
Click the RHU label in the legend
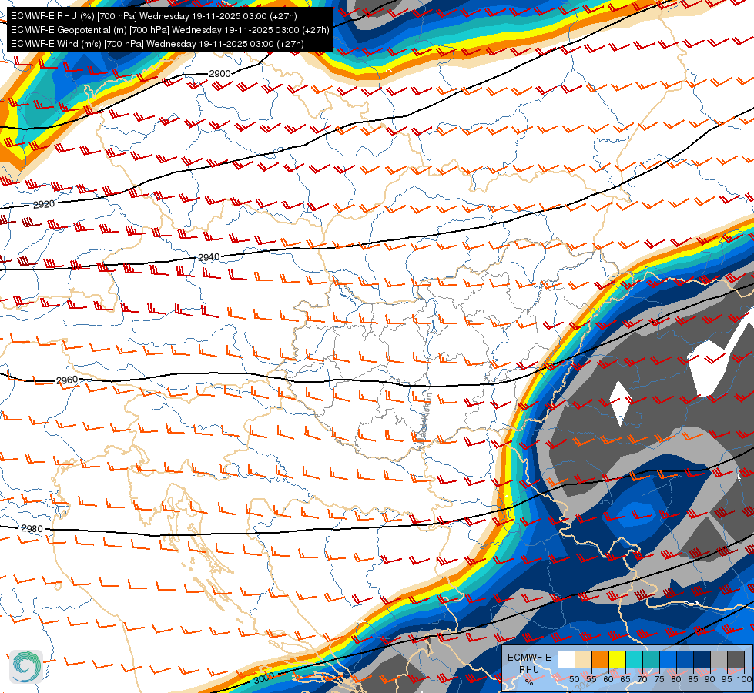pos(529,670)
